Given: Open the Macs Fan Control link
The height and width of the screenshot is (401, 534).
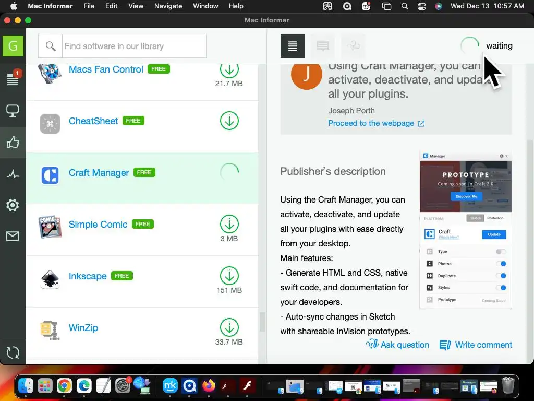Looking at the screenshot, I should [x=106, y=69].
